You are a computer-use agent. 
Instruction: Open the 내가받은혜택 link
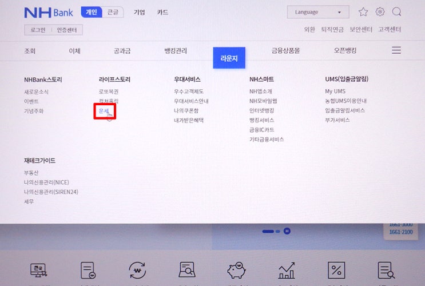coord(189,120)
